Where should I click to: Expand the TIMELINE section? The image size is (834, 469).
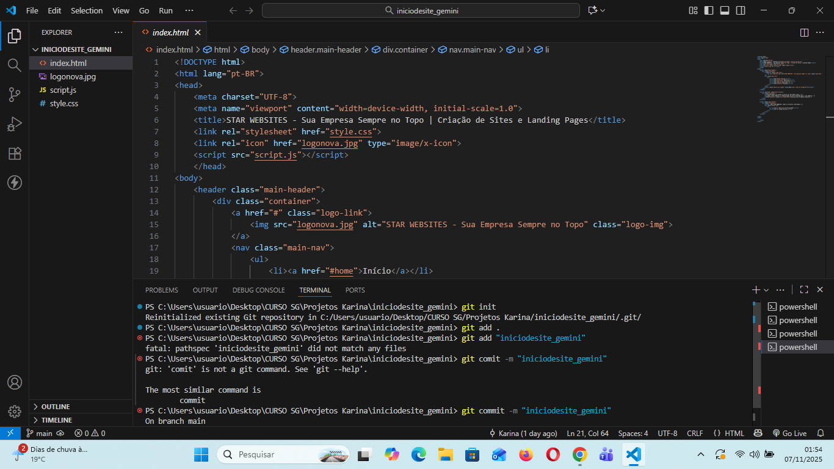tap(56, 420)
